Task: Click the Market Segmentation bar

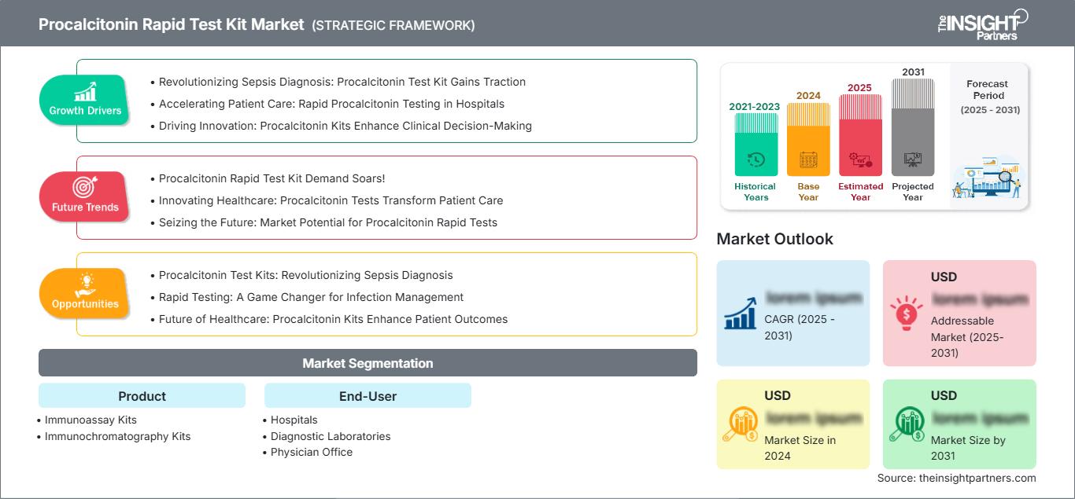Action: pyautogui.click(x=368, y=363)
